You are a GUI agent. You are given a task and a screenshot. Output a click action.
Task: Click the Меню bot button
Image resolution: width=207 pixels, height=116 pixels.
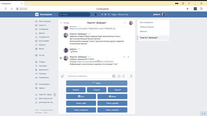tap(112, 97)
